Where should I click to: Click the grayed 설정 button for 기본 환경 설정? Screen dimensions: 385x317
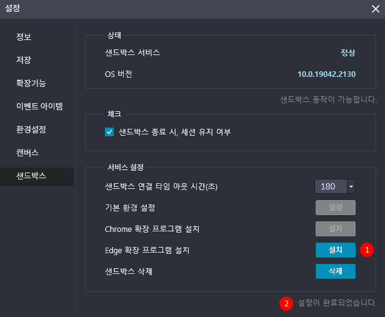click(x=336, y=208)
